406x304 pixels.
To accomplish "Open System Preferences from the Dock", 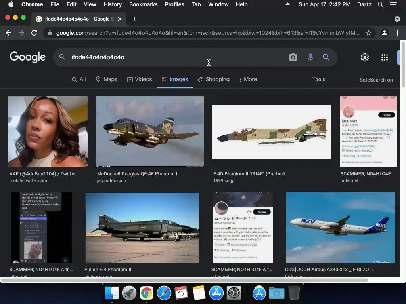I will coord(234,293).
